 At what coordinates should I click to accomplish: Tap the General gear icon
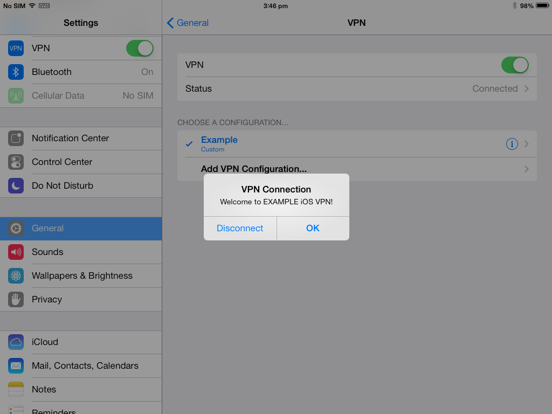[x=16, y=229]
